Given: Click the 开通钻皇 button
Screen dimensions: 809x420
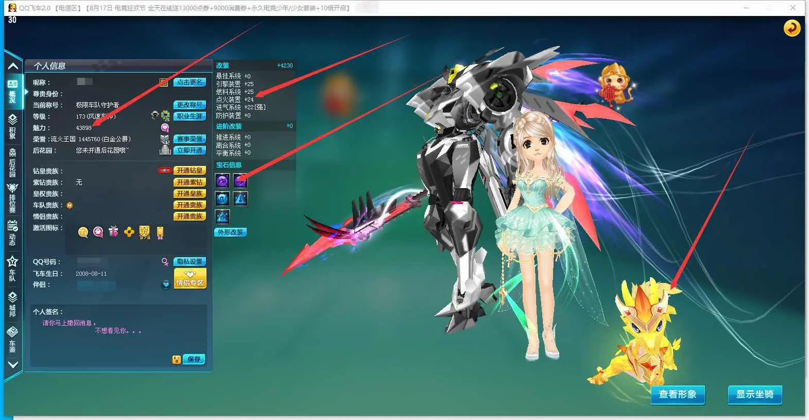Looking at the screenshot, I should 190,171.
